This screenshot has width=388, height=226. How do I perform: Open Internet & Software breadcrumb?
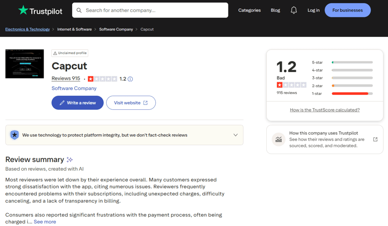click(x=75, y=29)
